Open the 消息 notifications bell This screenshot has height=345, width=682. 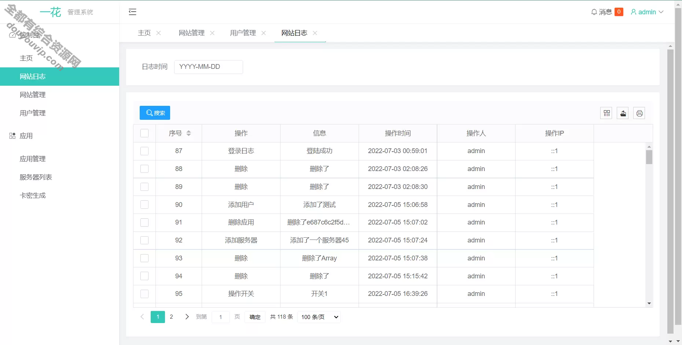(602, 12)
